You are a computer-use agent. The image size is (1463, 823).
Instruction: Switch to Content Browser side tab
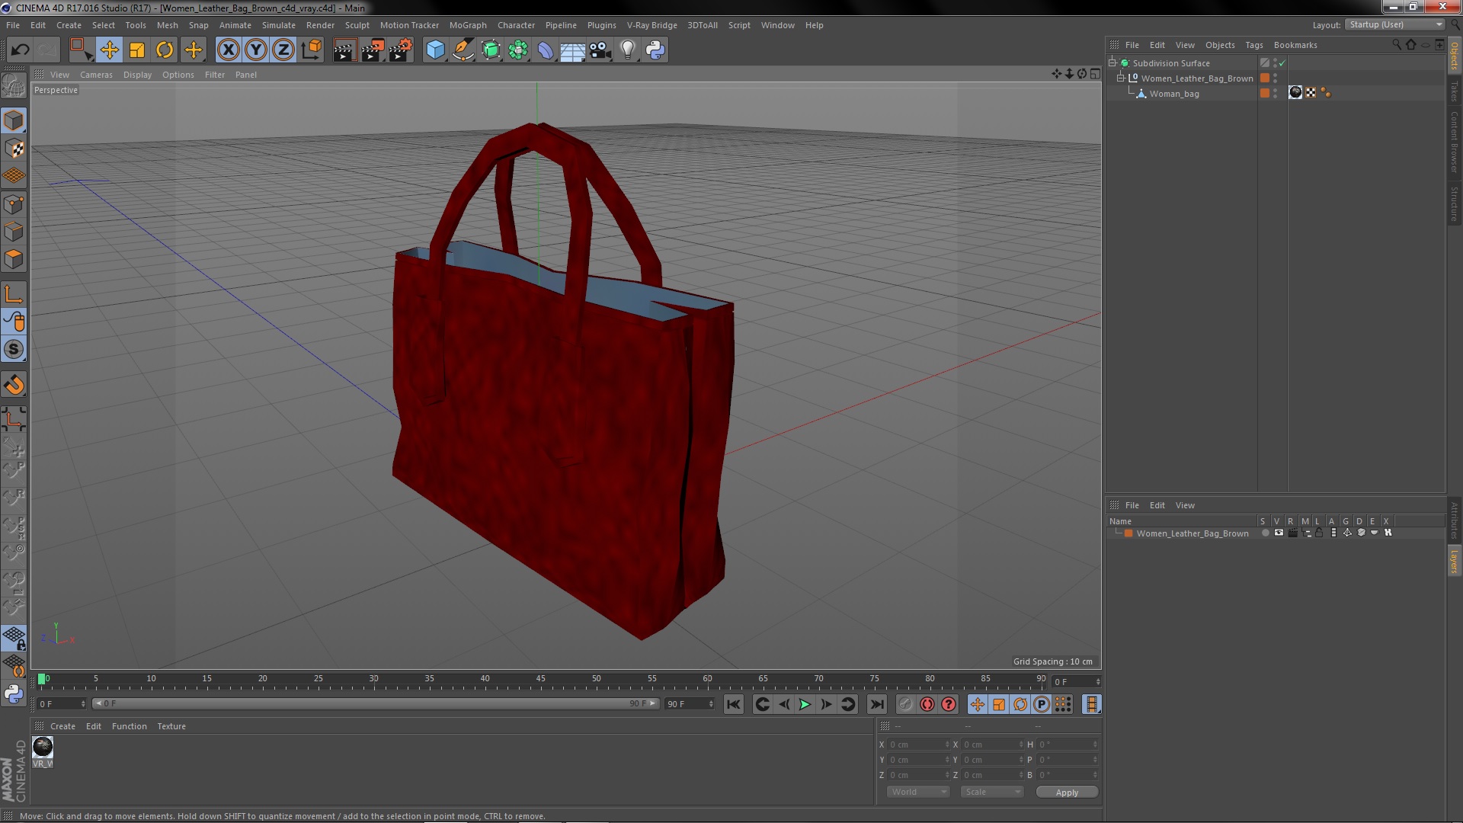[1455, 142]
